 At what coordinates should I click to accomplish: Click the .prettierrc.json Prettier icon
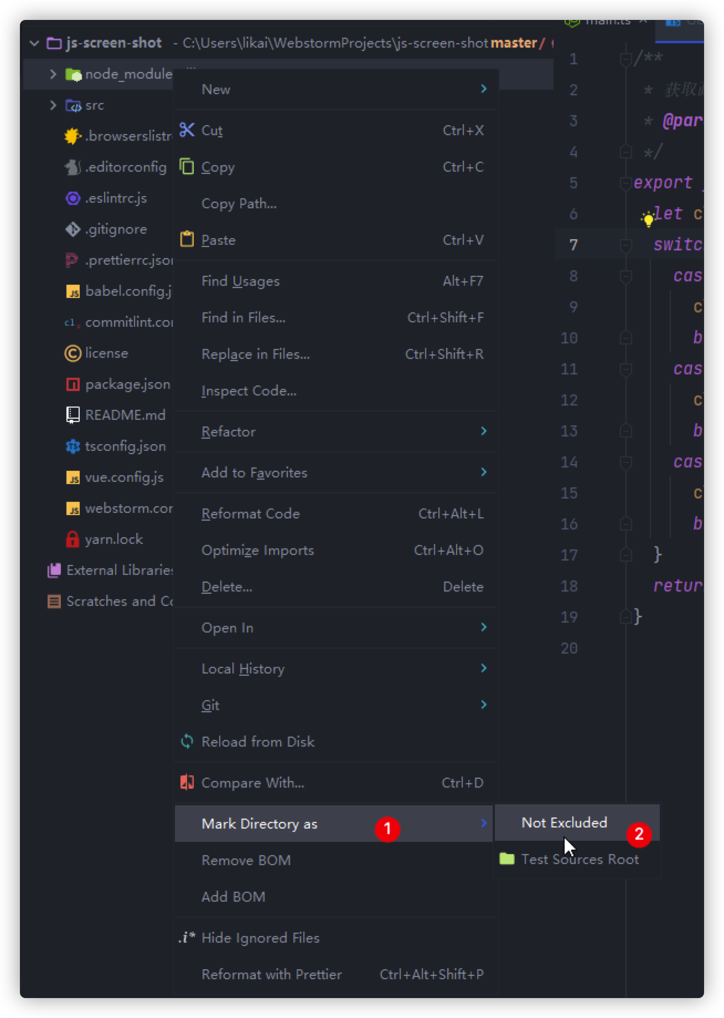(72, 260)
